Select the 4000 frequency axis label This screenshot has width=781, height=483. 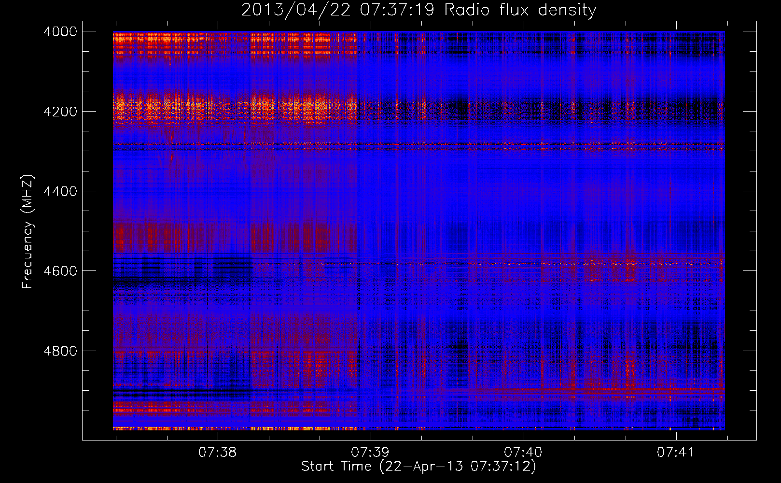tap(60, 31)
